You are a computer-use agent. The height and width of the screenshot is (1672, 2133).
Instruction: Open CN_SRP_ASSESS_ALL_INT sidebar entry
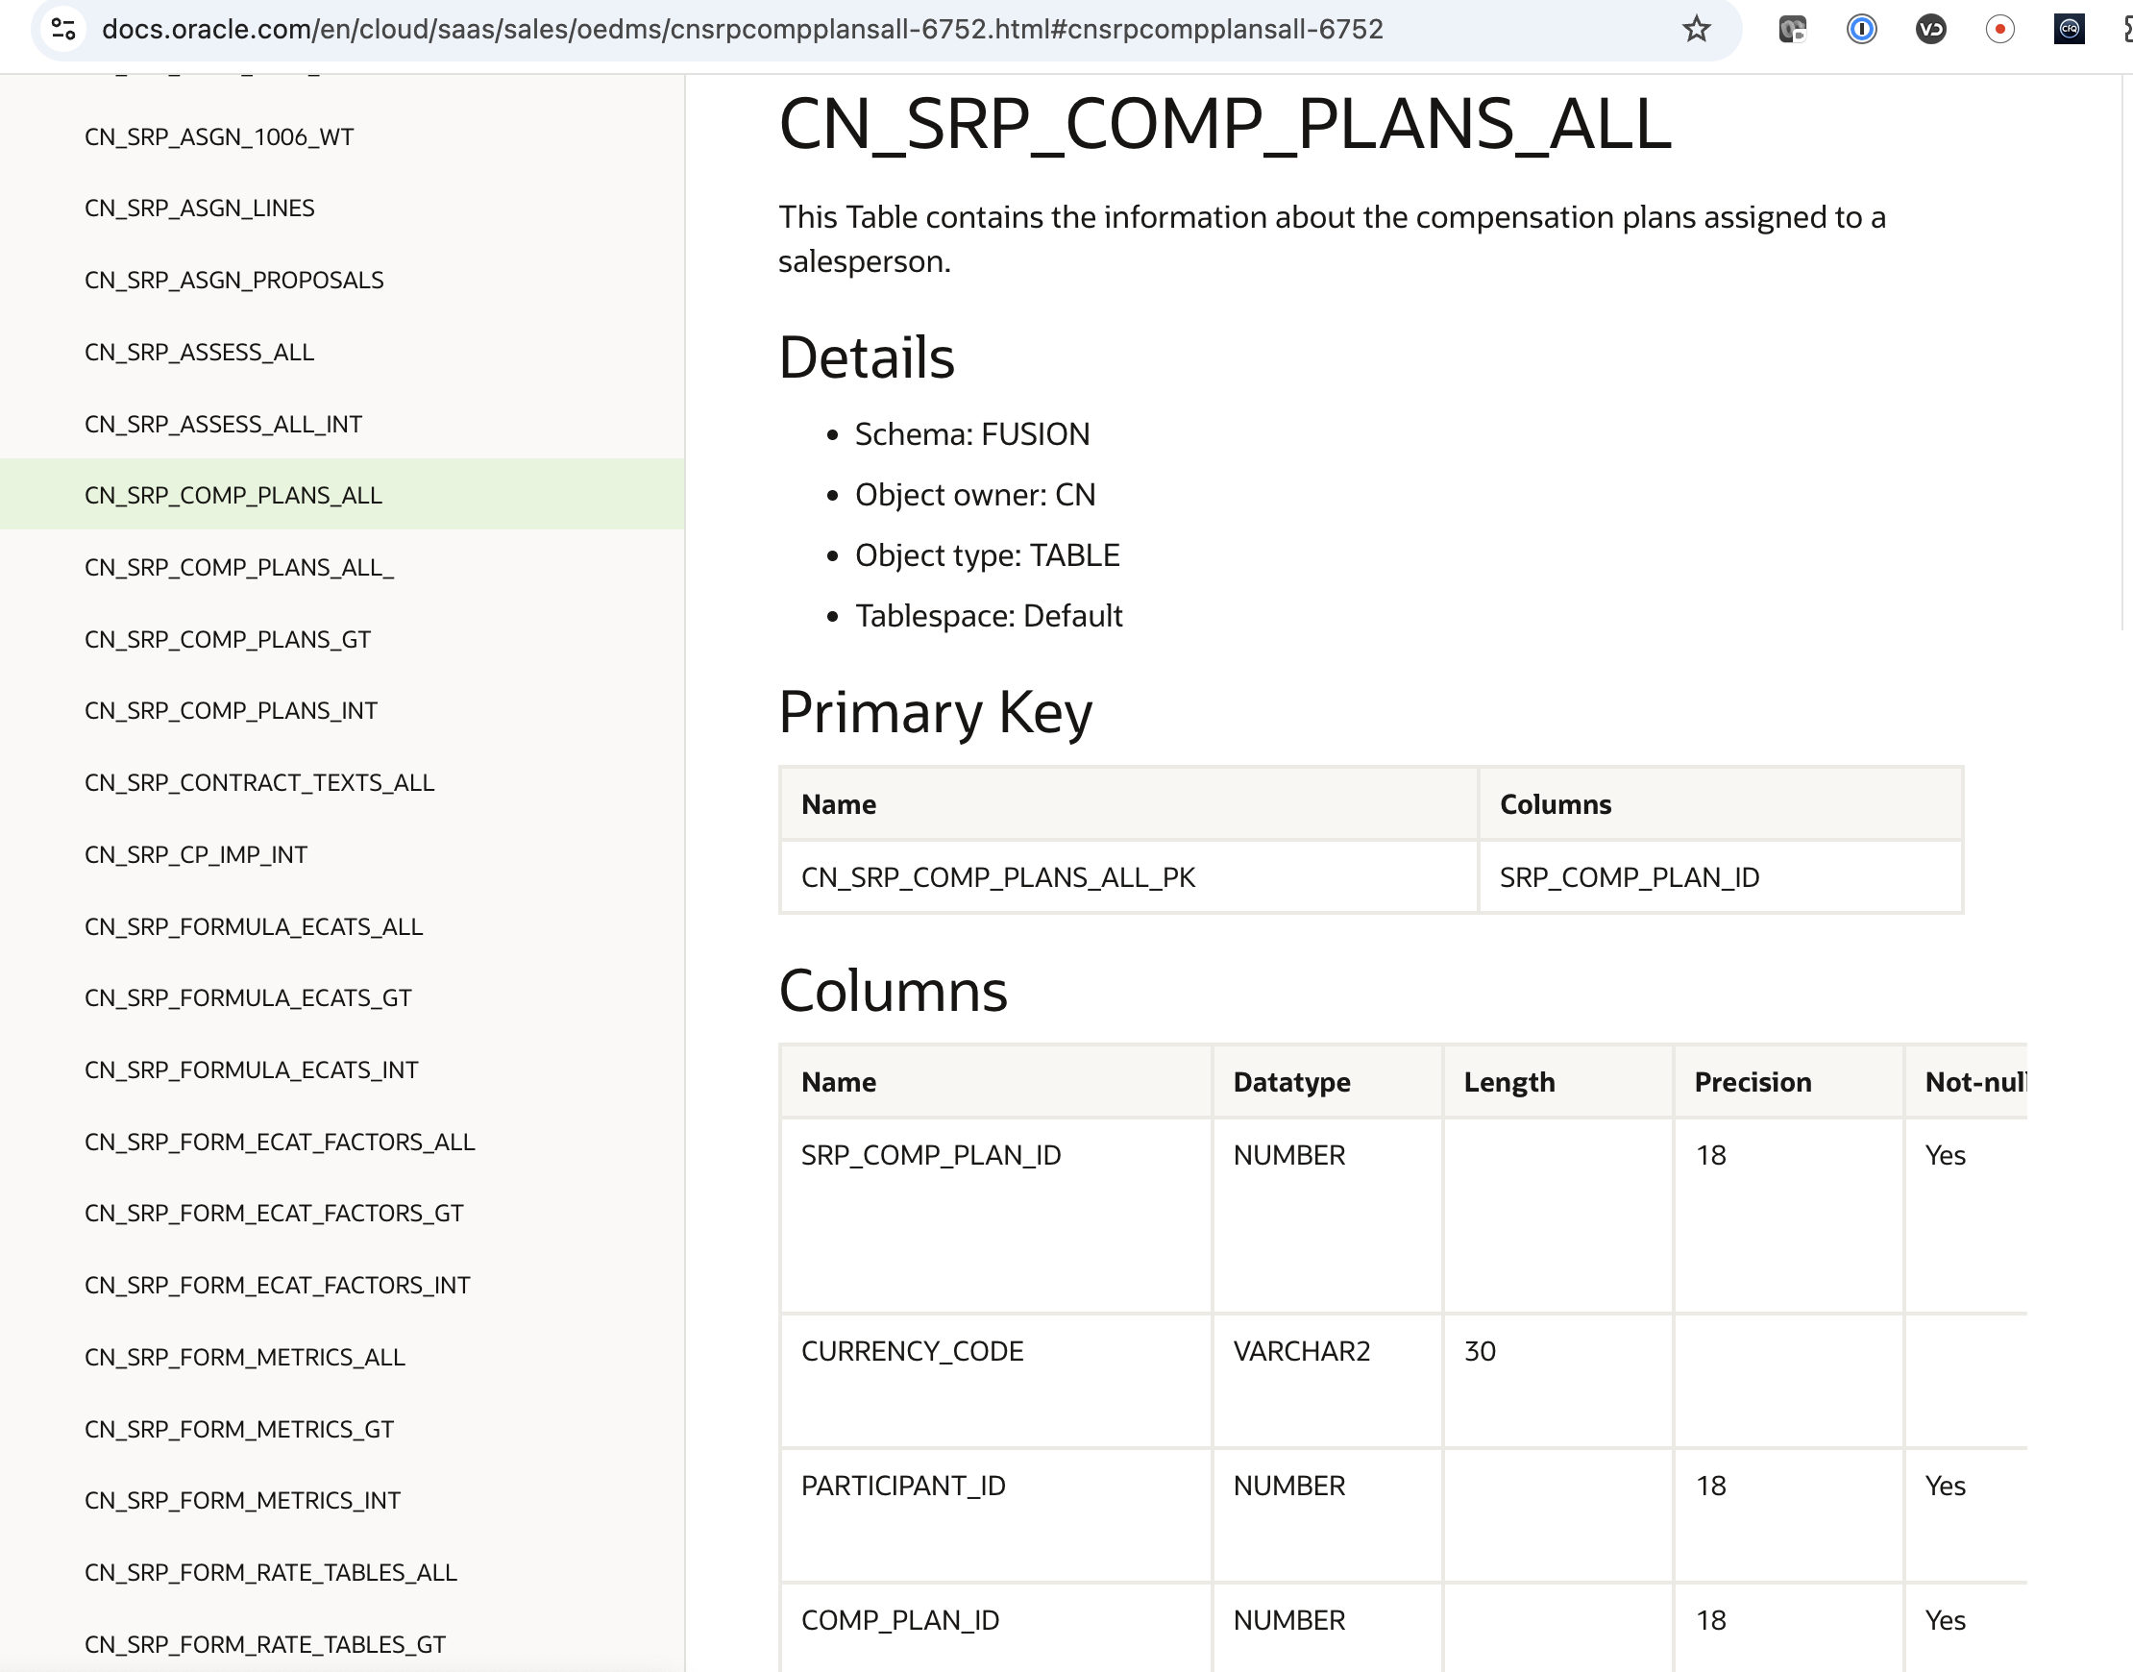223,424
